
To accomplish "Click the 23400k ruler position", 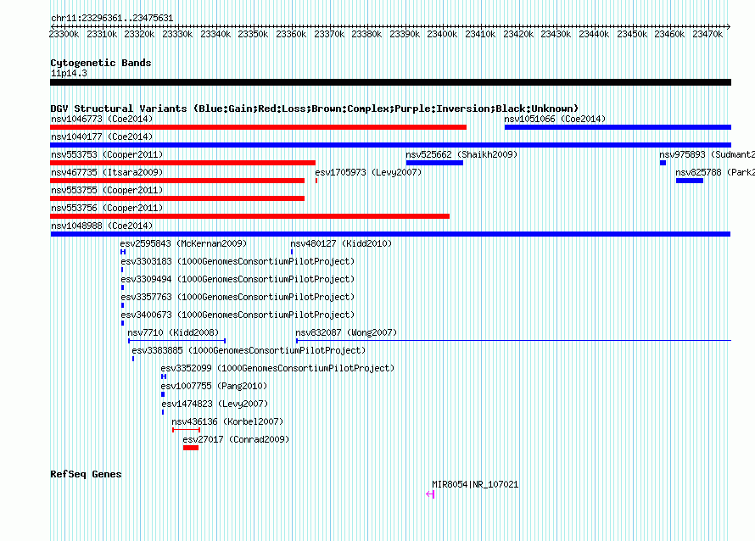I will click(442, 34).
